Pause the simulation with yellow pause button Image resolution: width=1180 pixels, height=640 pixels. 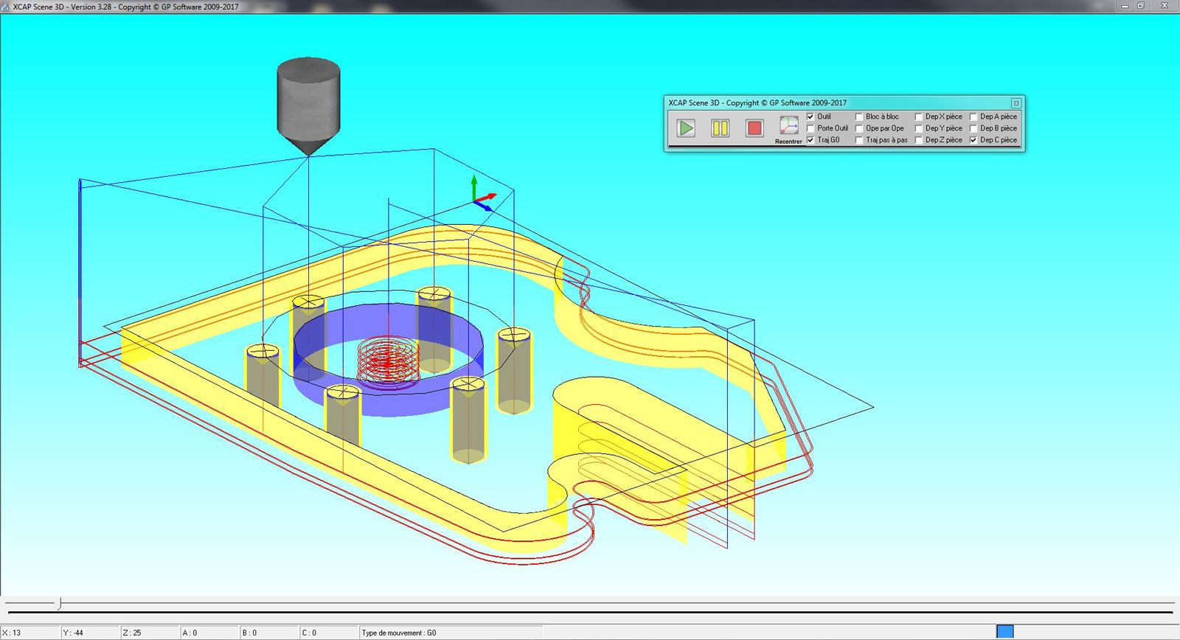pyautogui.click(x=720, y=128)
